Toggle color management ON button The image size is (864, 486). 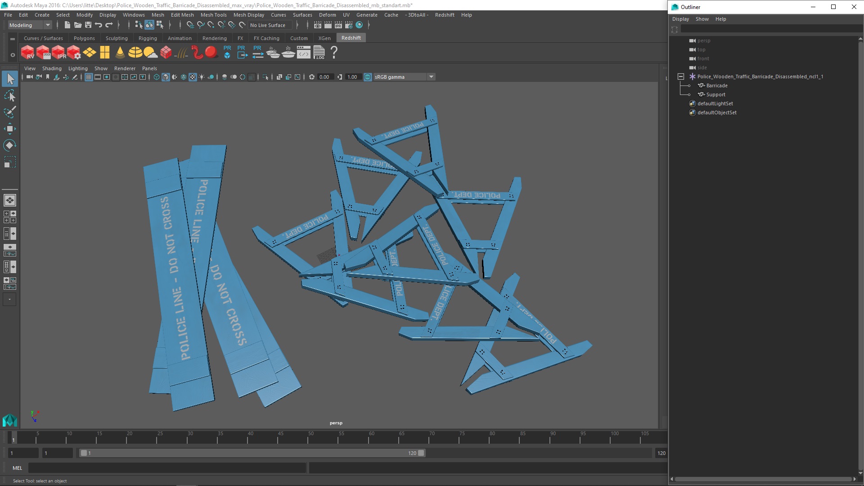(368, 77)
